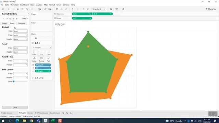
Task: Select Format Alignment icon in format pane
Action: point(7,18)
